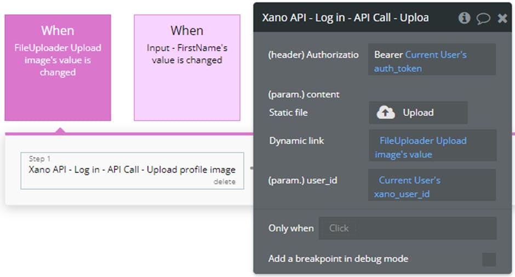Edit the user_id Current User's xano_user_id field
This screenshot has height=277, width=515.
coord(432,185)
